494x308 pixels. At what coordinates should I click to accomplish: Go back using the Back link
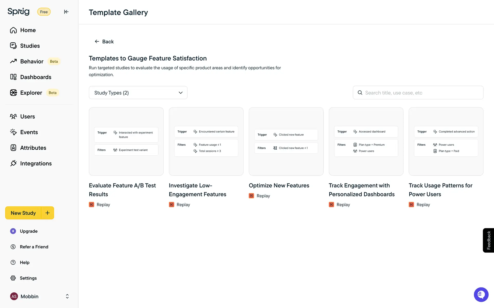click(104, 42)
